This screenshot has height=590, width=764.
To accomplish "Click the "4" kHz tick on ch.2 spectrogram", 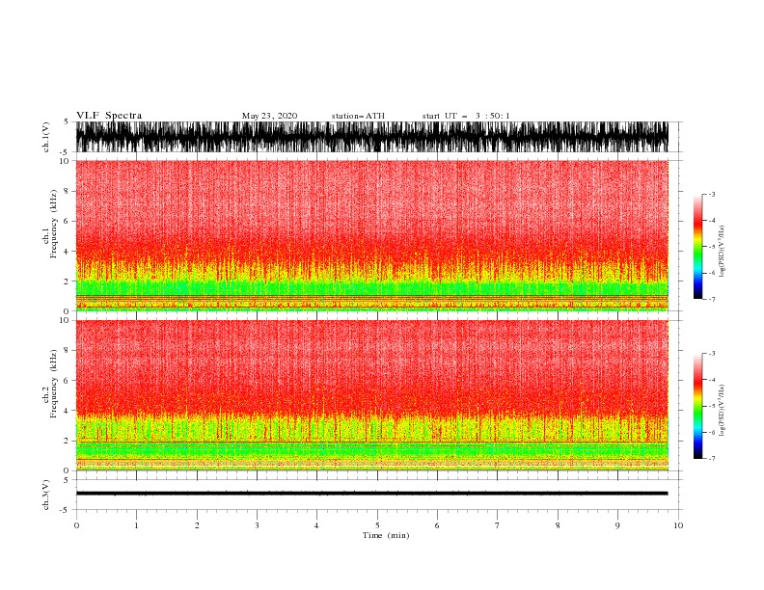I will pos(67,411).
